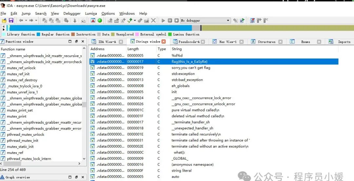The height and width of the screenshot is (181, 354).
Task: Click the green circle analysis indicator
Action: tap(100, 21)
